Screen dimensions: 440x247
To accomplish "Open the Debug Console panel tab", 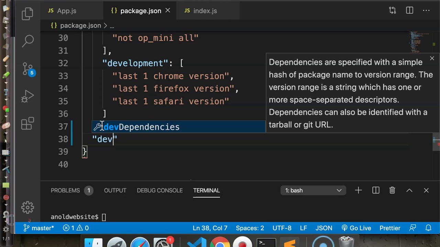I will point(160,190).
